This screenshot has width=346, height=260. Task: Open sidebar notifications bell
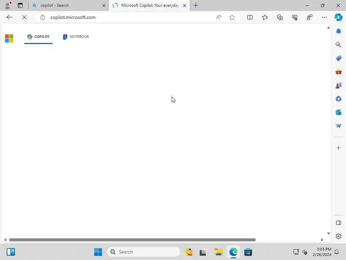338,31
